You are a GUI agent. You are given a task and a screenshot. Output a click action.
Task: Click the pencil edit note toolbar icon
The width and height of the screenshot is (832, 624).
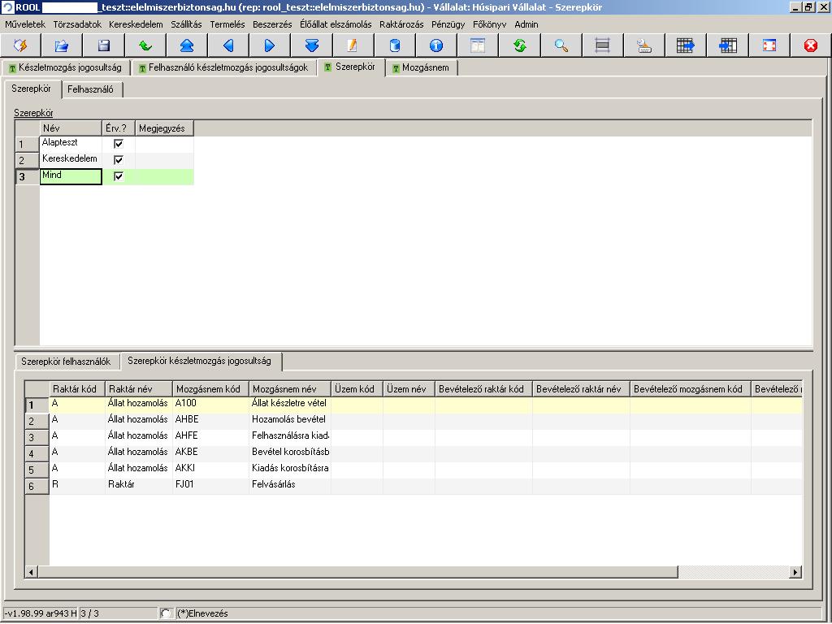coord(353,45)
